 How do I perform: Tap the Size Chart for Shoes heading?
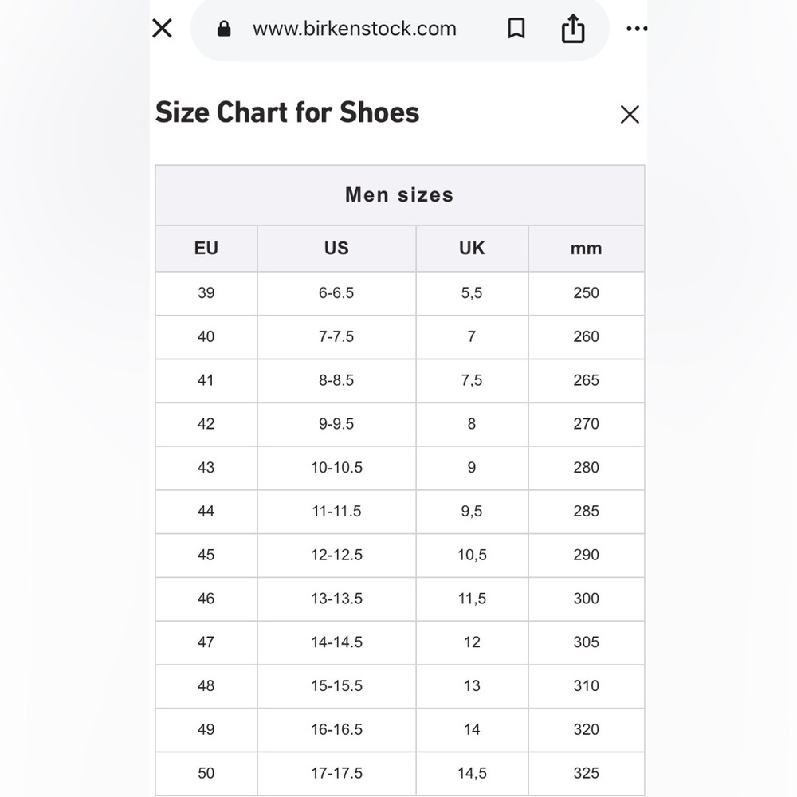287,112
